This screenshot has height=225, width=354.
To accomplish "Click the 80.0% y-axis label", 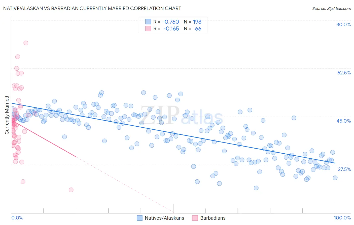I will 343,24.
